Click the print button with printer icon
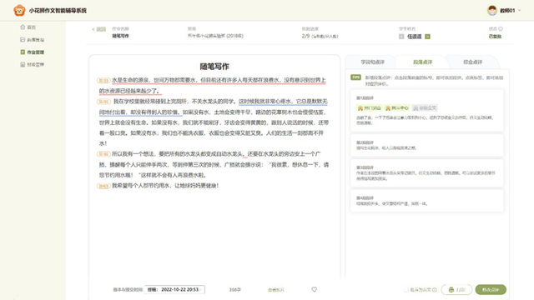This screenshot has height=300, width=534. (456, 289)
